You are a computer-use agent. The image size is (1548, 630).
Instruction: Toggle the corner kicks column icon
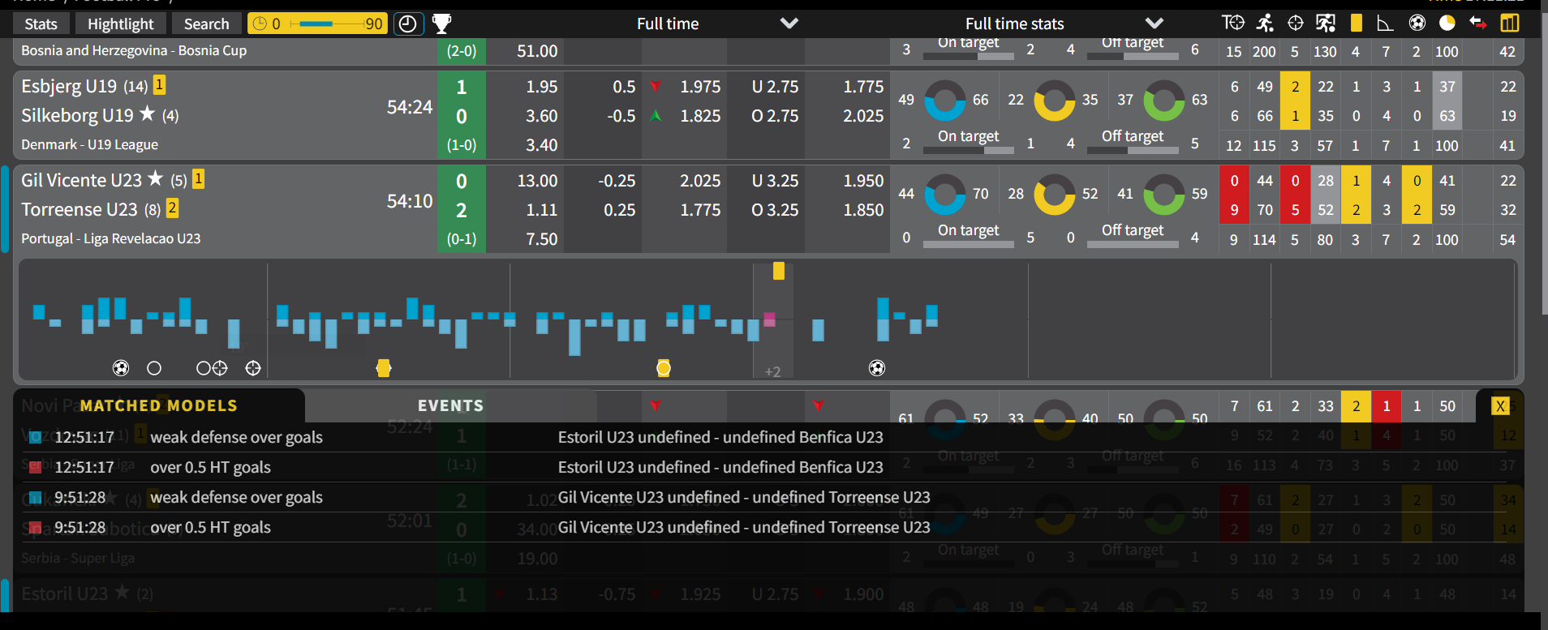tap(1386, 23)
